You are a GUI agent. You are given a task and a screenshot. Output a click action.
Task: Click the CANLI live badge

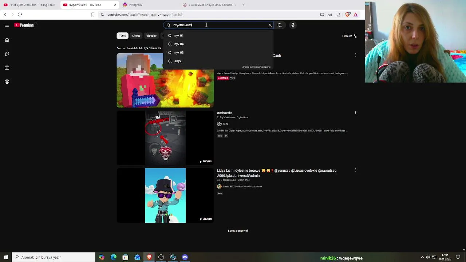tap(223, 78)
